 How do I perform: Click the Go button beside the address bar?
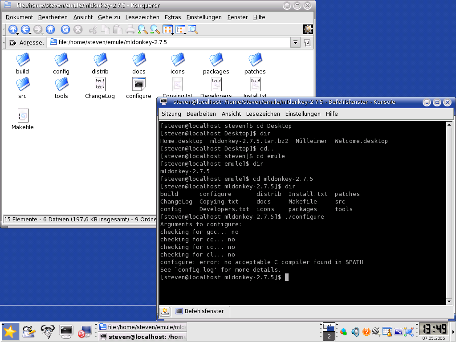pos(307,43)
